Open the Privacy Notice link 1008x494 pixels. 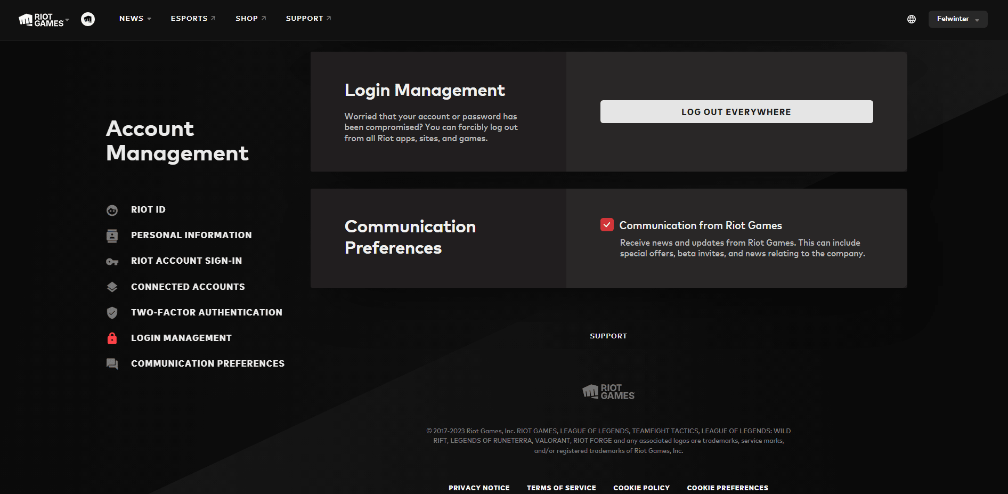click(x=479, y=488)
